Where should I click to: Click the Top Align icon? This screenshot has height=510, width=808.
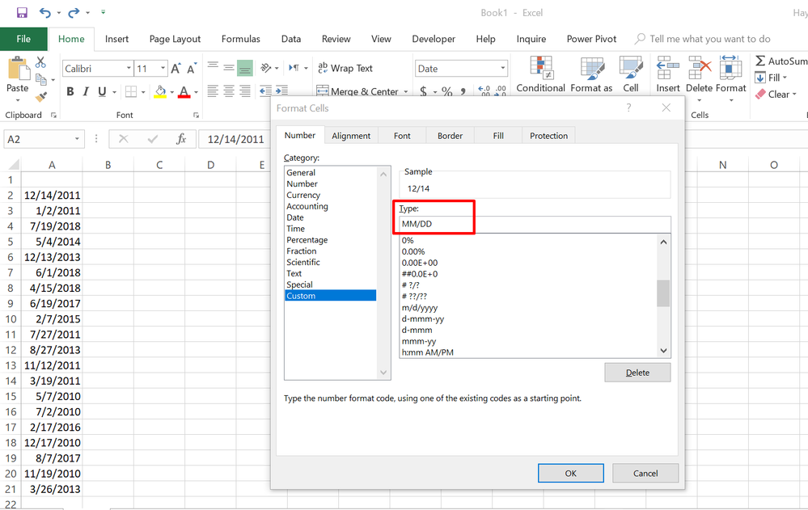point(213,67)
